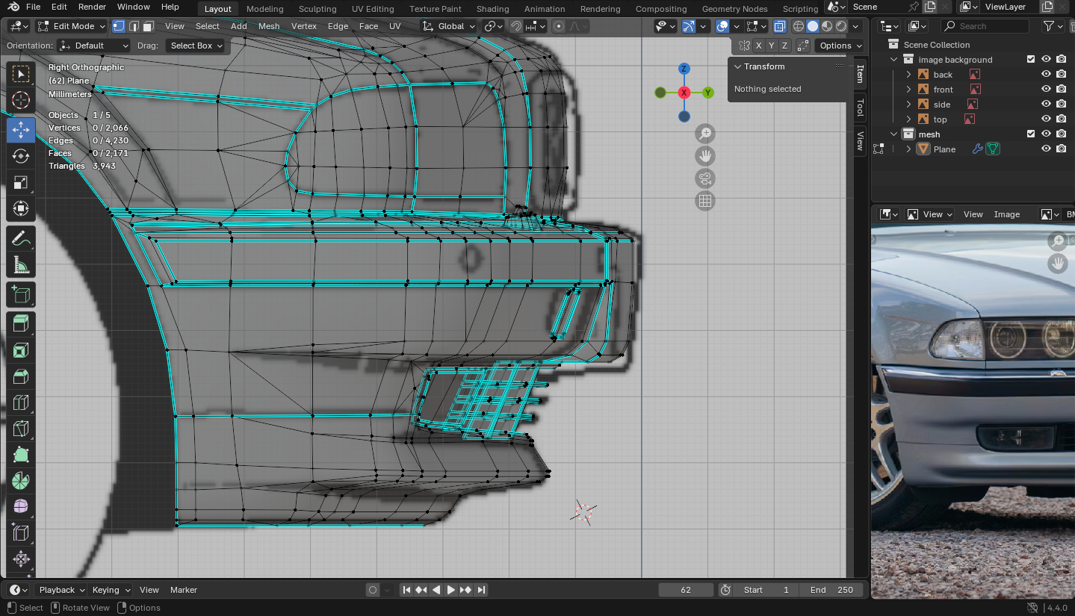Uncheck the image background collection checkbox
The height and width of the screenshot is (616, 1075).
(x=1031, y=60)
